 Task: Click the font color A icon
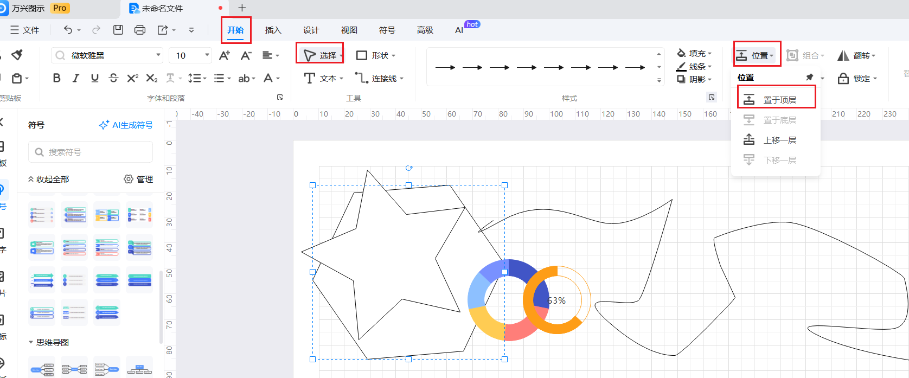tap(268, 79)
